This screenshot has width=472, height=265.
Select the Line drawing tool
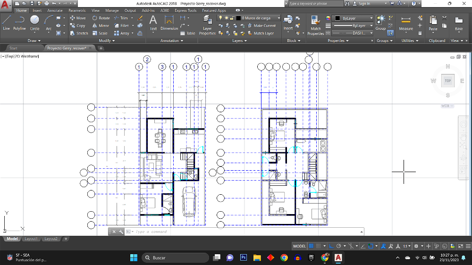tap(6, 23)
